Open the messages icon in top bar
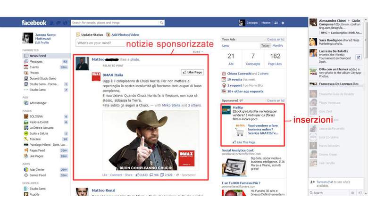This screenshot has height=207, width=368. 59,23
